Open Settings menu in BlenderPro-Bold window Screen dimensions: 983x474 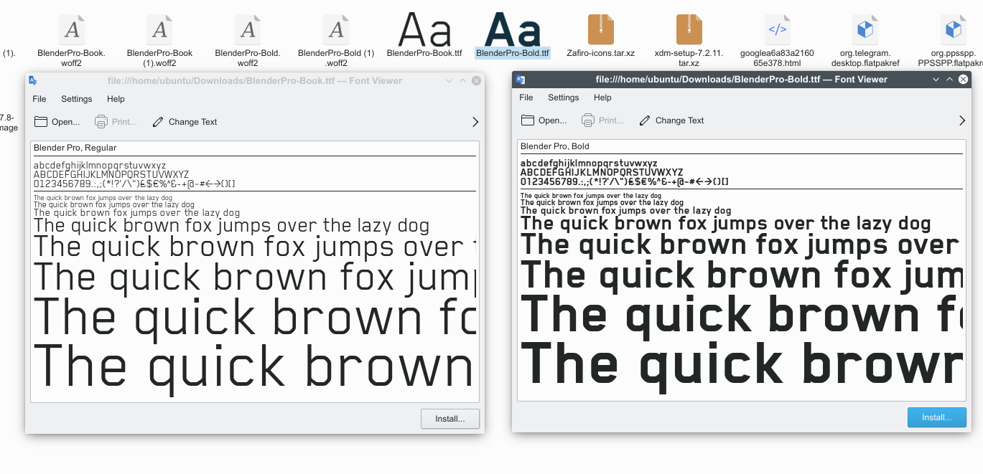point(564,98)
